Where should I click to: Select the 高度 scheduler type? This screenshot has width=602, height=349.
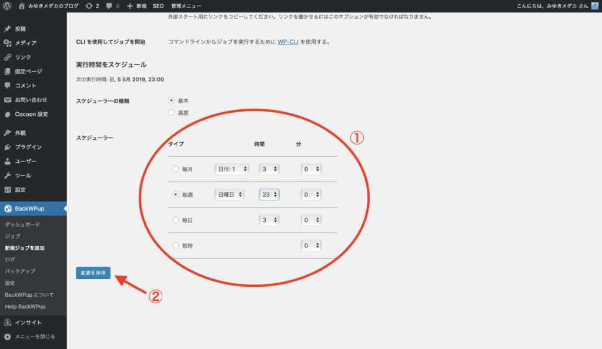point(171,112)
